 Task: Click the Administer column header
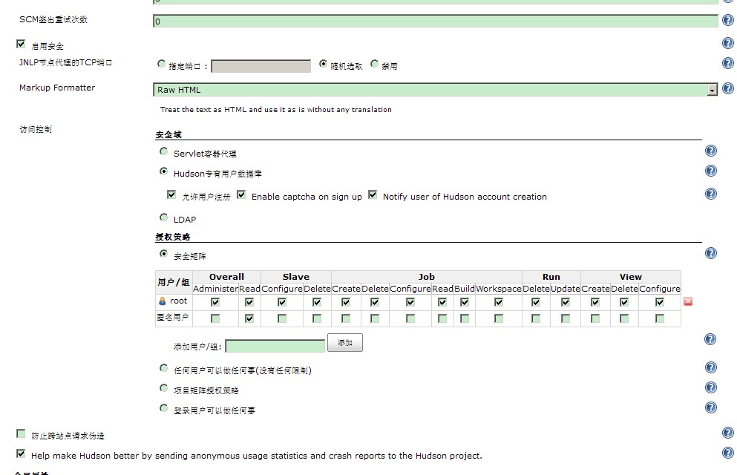click(216, 289)
